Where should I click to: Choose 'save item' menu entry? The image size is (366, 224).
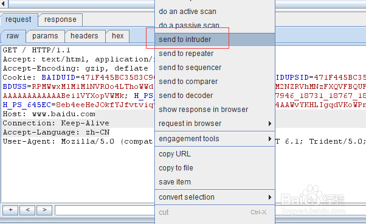pyautogui.click(x=215, y=182)
